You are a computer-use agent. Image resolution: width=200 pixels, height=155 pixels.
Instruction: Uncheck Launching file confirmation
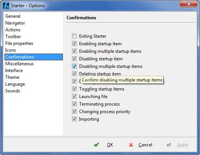click(x=74, y=97)
